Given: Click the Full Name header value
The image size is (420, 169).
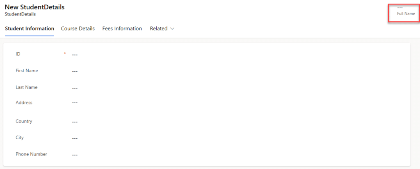Looking at the screenshot, I should pos(400,8).
